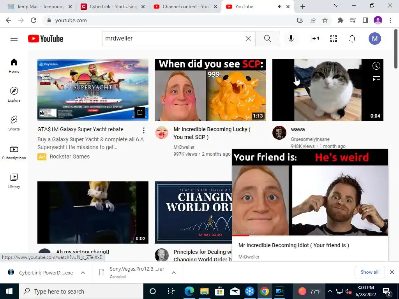This screenshot has width=399, height=299.
Task: Add the wawa video to queue
Action: click(376, 78)
